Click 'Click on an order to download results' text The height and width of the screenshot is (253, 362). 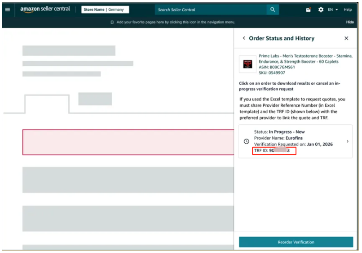(x=289, y=86)
